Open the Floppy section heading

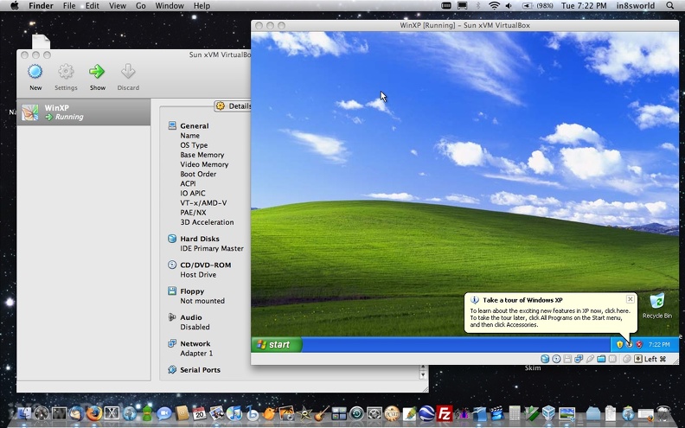[192, 291]
